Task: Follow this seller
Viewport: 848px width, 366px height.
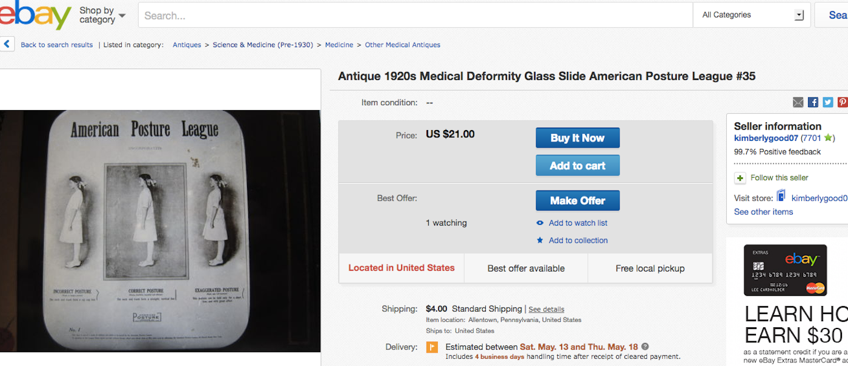Action: 779,178
